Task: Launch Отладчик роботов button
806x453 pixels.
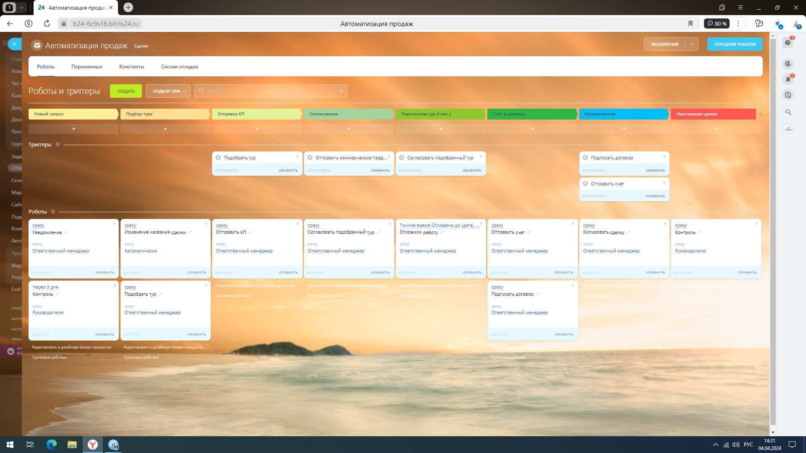Action: 735,44
